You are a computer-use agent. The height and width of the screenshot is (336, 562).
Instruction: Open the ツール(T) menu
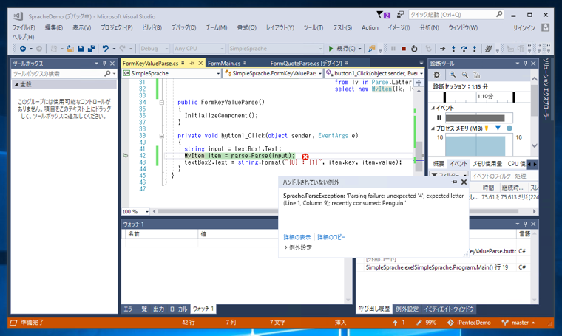(x=314, y=27)
